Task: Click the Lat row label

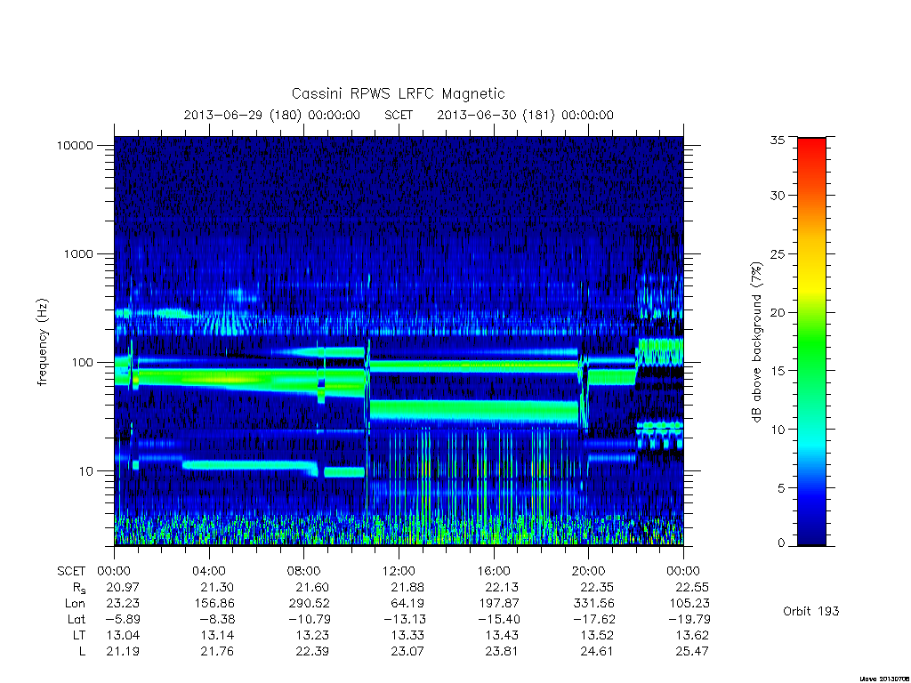Action: (77, 619)
